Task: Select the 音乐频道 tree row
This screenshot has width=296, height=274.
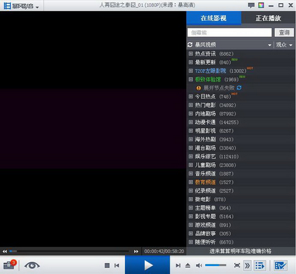Action: pos(241,173)
